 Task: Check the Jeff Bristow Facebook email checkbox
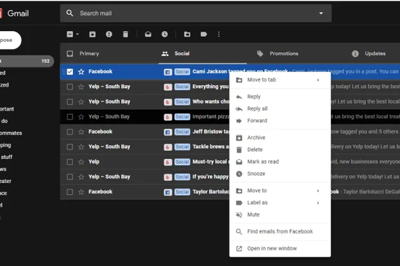click(x=70, y=132)
